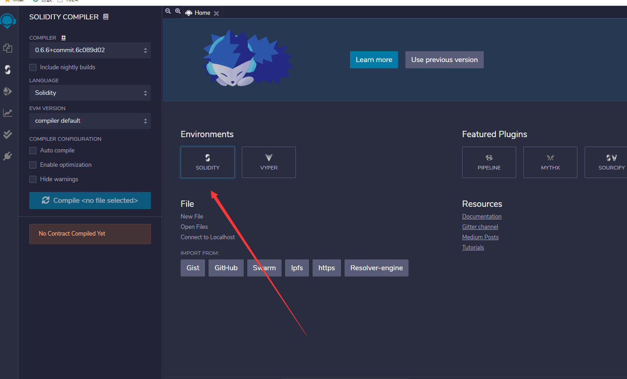Screen dimensions: 627x379
Task: Check the Hide warnings checkbox
Action: tap(33, 179)
